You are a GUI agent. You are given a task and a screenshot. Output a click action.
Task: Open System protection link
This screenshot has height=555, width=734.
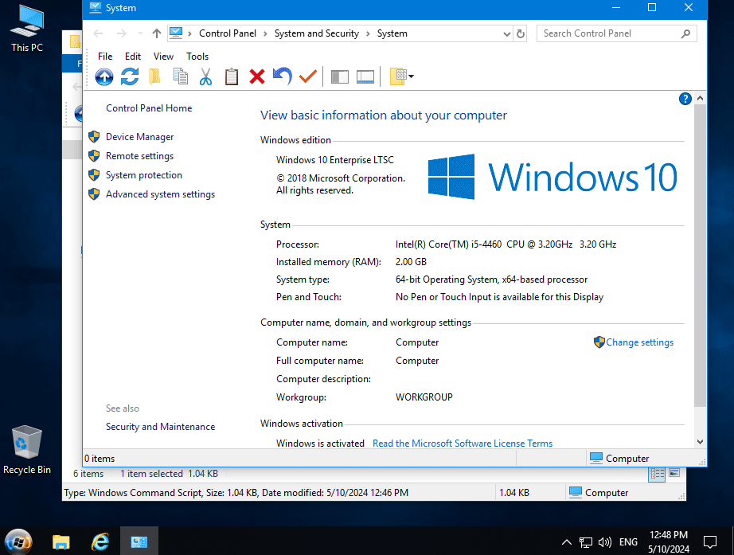point(144,175)
